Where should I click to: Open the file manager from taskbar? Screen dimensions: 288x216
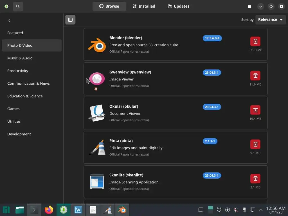[x=20, y=210]
